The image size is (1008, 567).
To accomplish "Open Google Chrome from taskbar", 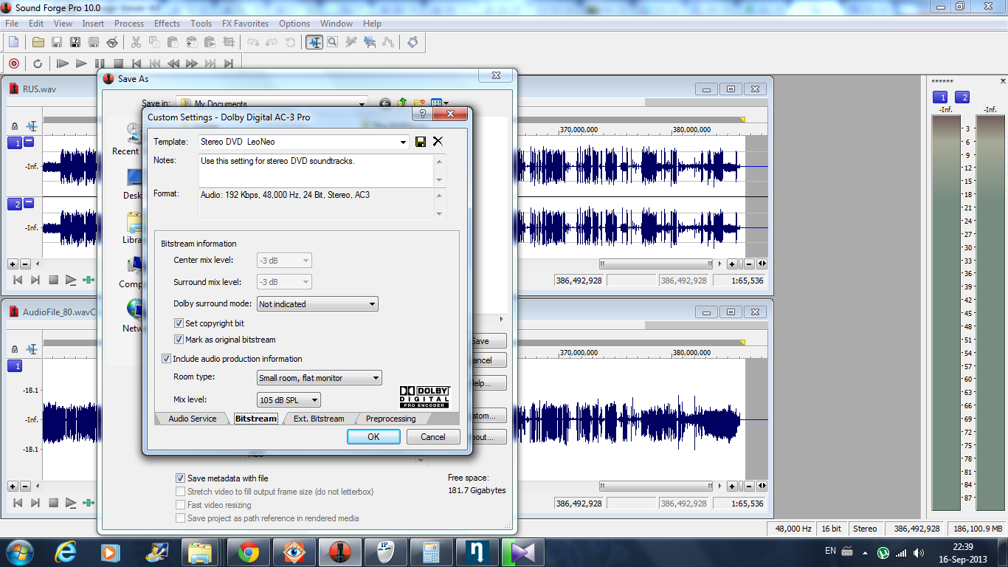I will pyautogui.click(x=248, y=552).
